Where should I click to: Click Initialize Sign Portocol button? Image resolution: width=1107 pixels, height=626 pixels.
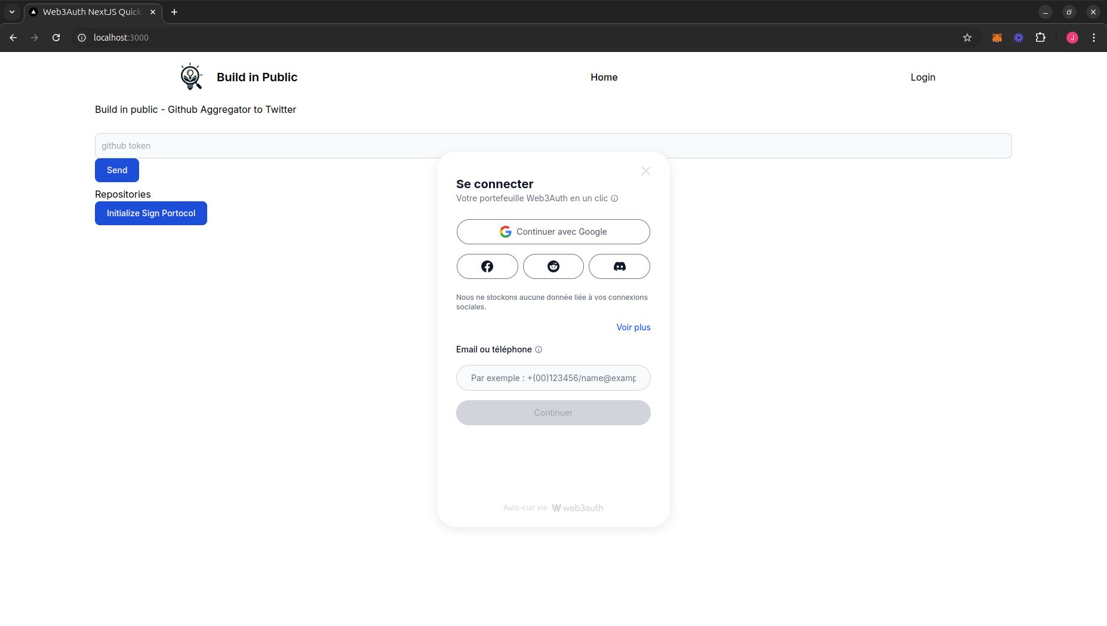(x=151, y=213)
